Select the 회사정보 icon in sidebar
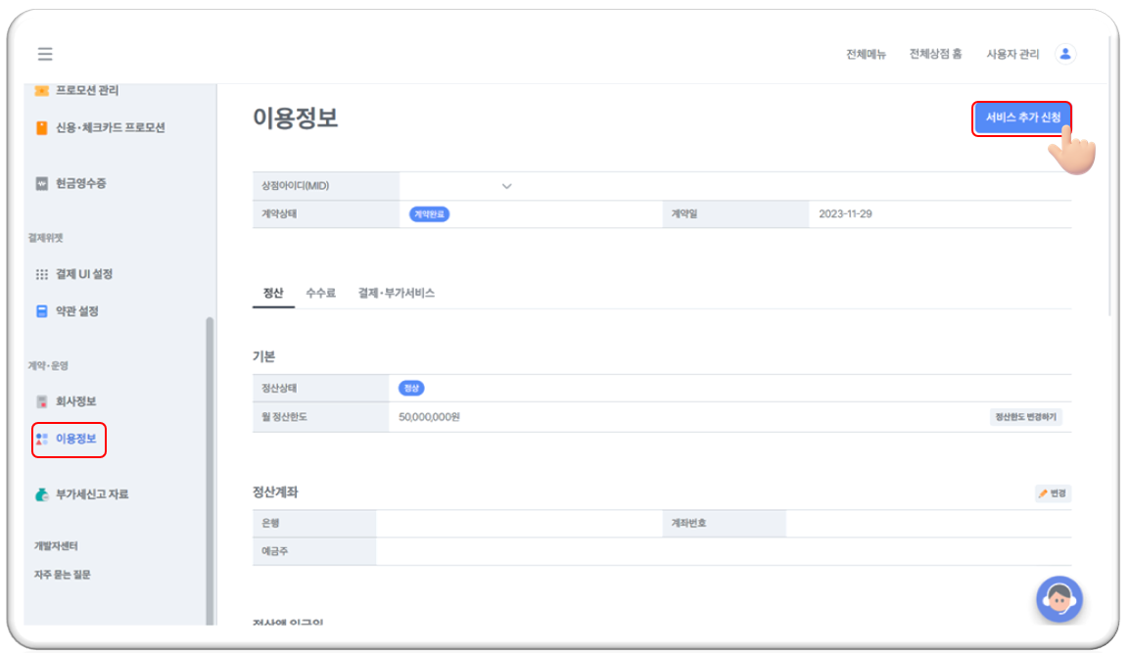 (x=41, y=401)
